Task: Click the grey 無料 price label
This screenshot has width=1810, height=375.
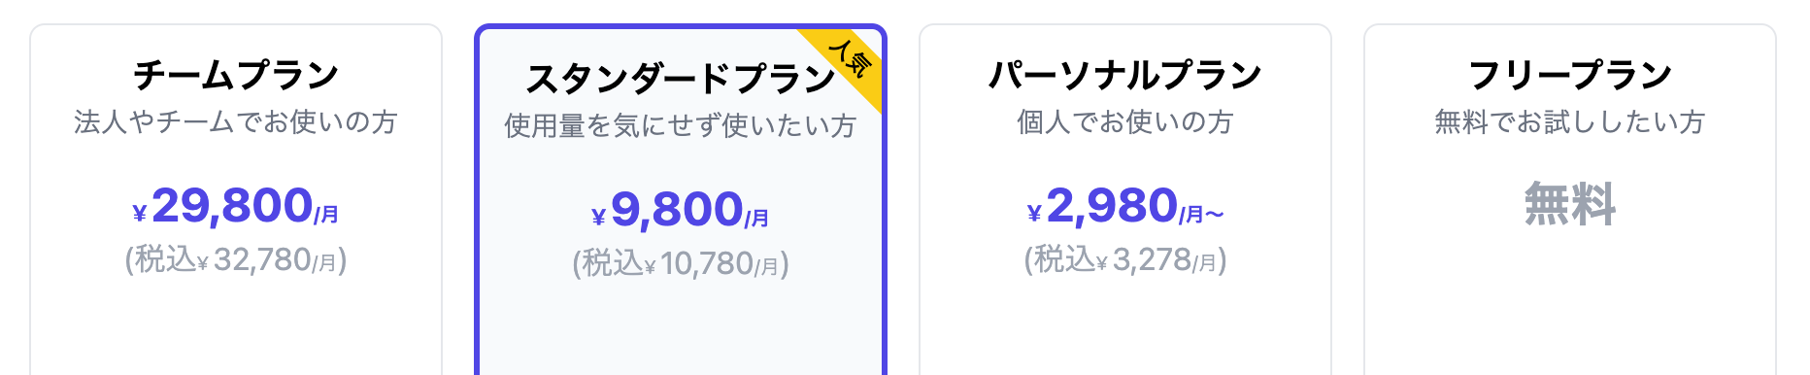Action: pyautogui.click(x=1570, y=204)
